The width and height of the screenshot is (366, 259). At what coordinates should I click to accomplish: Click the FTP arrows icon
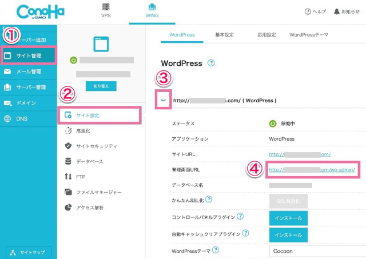pyautogui.click(x=68, y=177)
